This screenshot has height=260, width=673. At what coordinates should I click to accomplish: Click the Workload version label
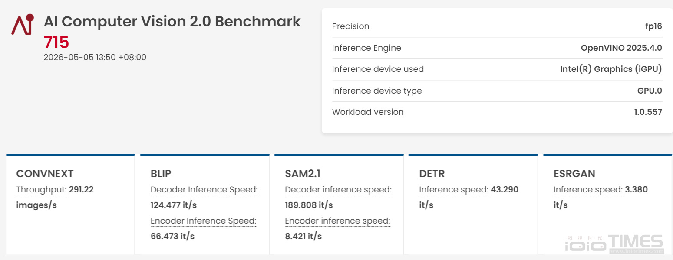click(x=368, y=112)
